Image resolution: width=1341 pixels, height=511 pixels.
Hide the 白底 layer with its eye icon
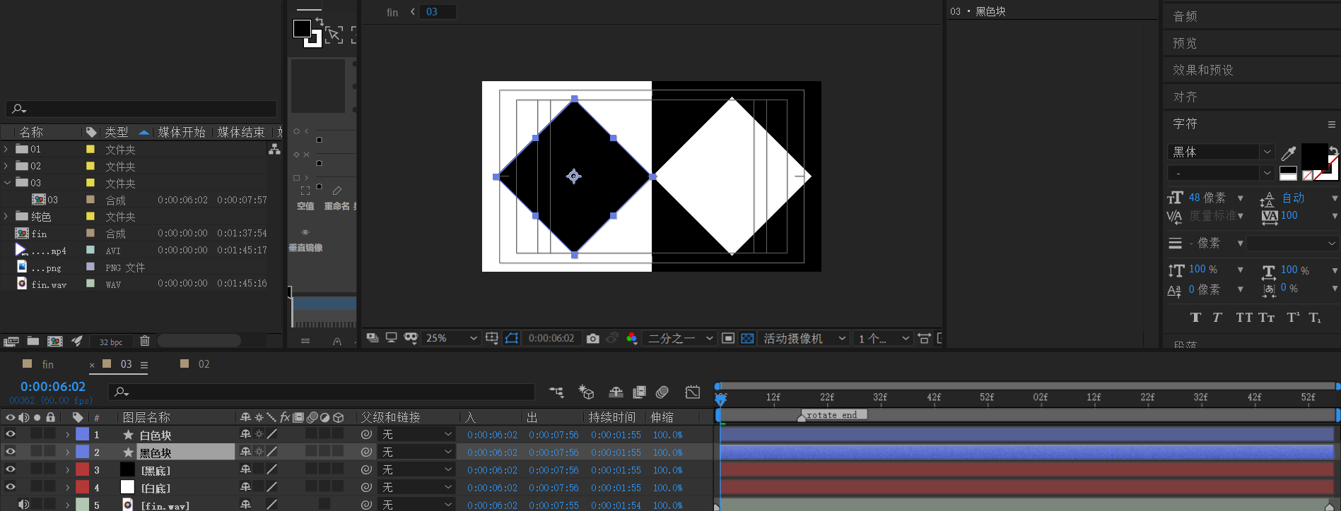coord(11,487)
